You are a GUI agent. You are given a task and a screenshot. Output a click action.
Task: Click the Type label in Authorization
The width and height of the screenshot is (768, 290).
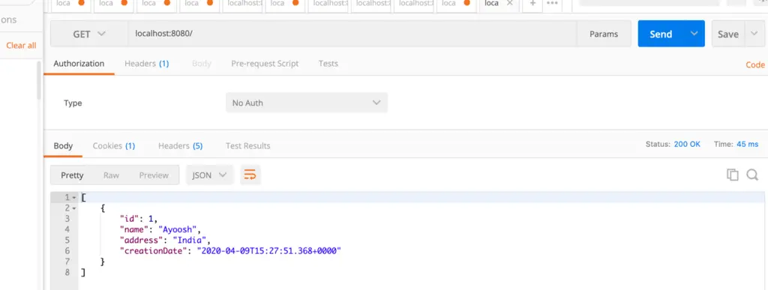coord(73,103)
